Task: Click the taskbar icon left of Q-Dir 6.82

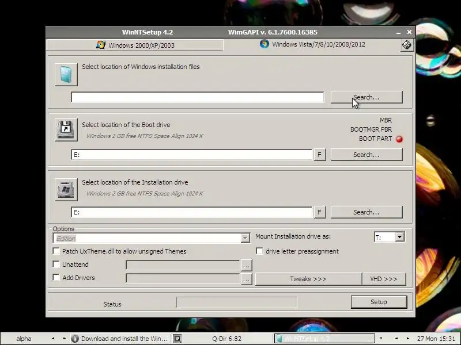Action: coord(177,339)
